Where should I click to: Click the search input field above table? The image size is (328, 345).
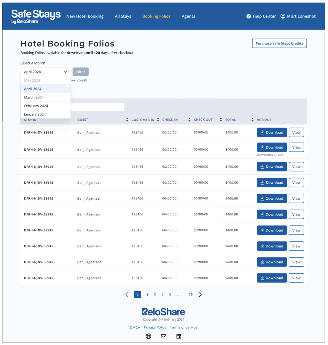pos(97,107)
